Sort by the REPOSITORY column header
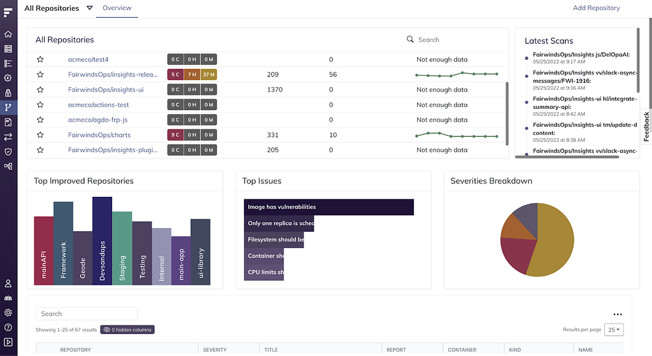 [x=75, y=350]
